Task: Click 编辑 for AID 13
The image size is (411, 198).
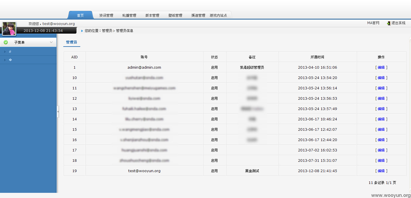Action: tap(381, 109)
